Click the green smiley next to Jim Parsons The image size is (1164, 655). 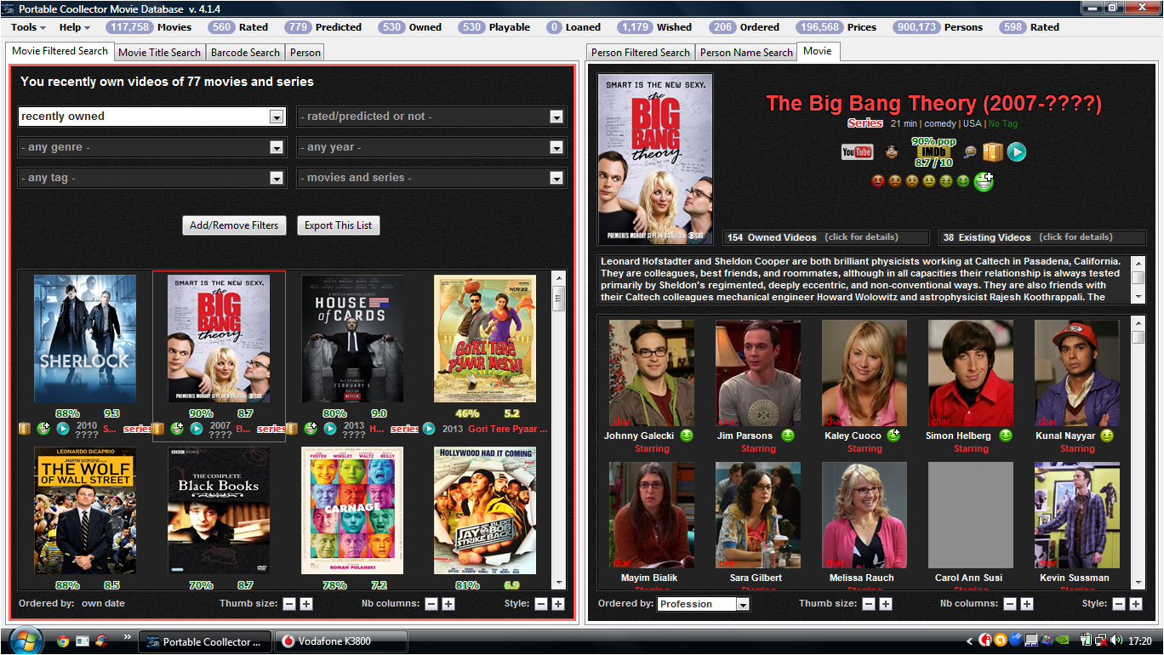tap(789, 436)
